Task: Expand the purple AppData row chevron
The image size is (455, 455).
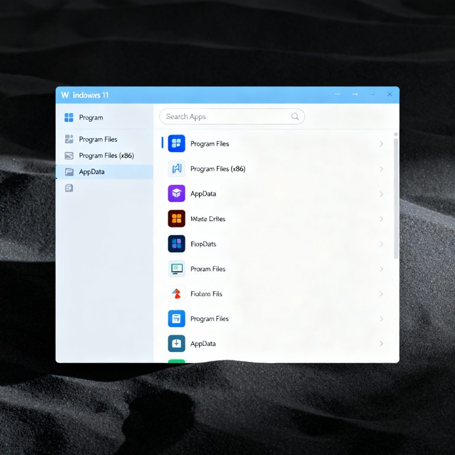Action: click(382, 194)
